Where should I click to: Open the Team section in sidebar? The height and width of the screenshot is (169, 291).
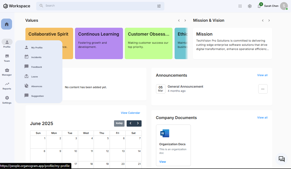pos(7,58)
